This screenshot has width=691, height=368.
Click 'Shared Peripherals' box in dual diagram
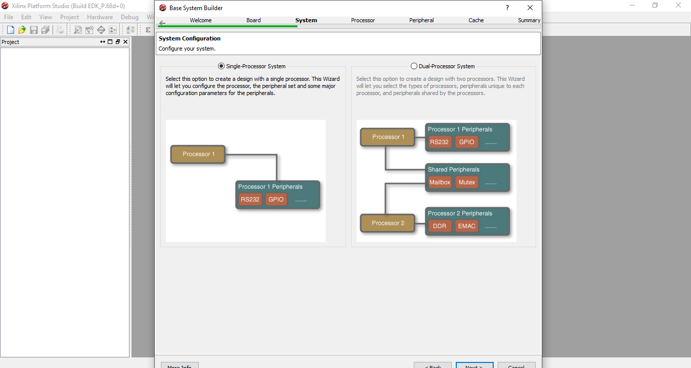pyautogui.click(x=467, y=177)
